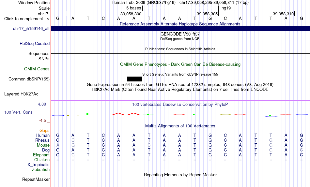Viewport: 310px width, 187px height.
Task: Click the black dbSNP variant block
Action: (x=134, y=79)
